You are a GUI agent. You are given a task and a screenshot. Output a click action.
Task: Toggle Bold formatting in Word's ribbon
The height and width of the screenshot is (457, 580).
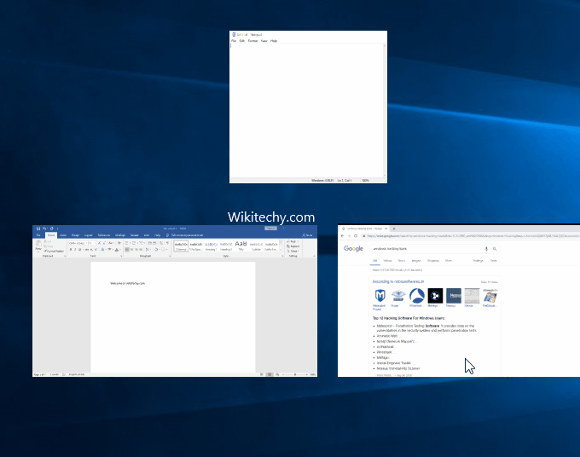(71, 250)
